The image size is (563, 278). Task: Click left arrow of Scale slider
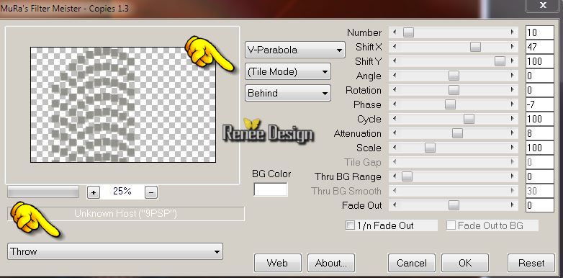pos(395,148)
